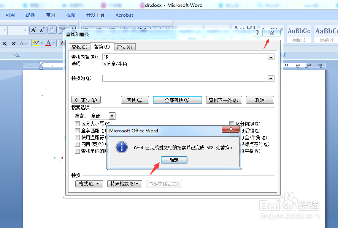Screen dimensions: 338x228
Task: Click the blue information icon in message box
Action: [122, 147]
